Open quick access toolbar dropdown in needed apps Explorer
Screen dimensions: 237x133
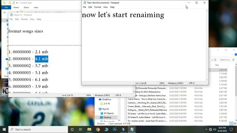tap(17, 3)
